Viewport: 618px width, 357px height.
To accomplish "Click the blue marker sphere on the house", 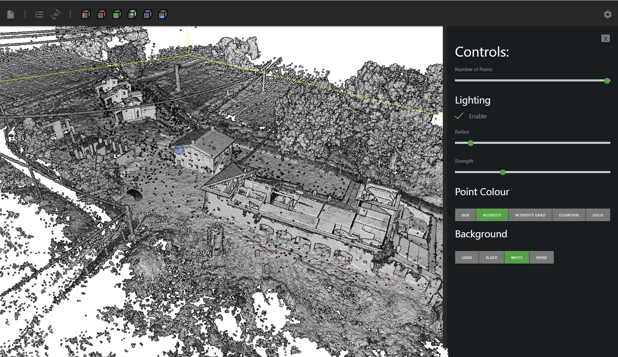I will pyautogui.click(x=179, y=150).
